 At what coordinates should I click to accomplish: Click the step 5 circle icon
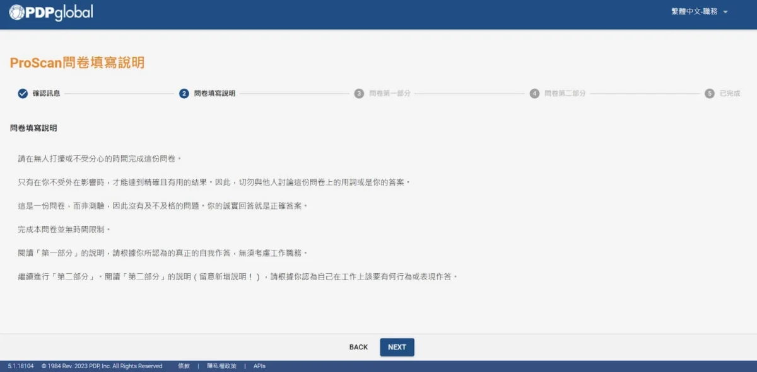click(x=710, y=93)
